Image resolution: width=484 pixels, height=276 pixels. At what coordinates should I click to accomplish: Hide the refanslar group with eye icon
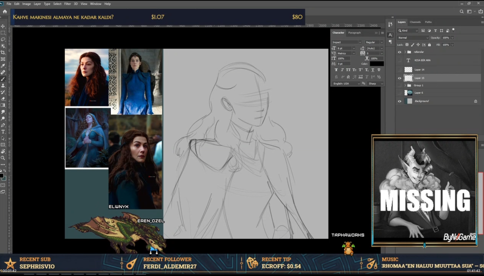pyautogui.click(x=399, y=52)
